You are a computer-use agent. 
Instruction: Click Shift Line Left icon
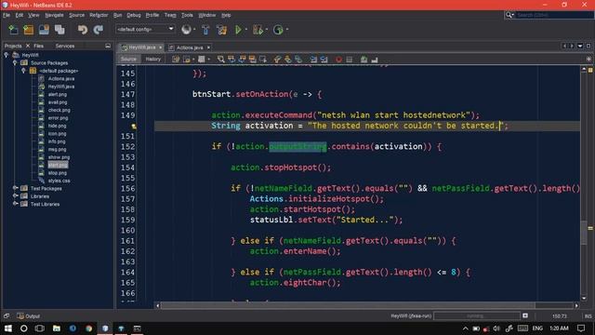pyautogui.click(x=313, y=60)
